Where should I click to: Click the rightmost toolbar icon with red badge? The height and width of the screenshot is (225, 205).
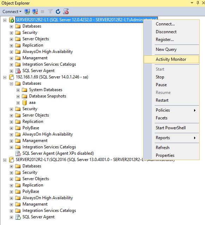tap(66, 11)
